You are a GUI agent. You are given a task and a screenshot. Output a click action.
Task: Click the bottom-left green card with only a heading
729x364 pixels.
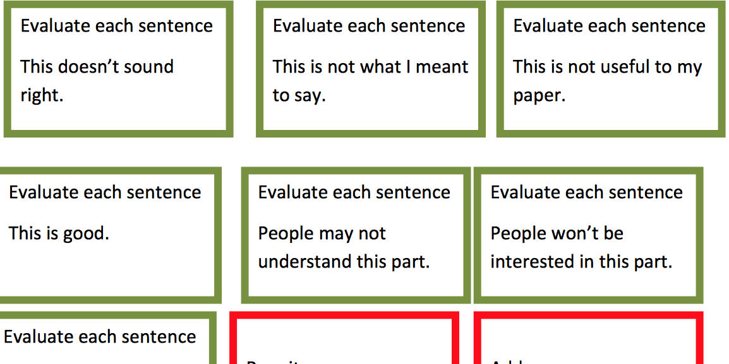tap(107, 338)
